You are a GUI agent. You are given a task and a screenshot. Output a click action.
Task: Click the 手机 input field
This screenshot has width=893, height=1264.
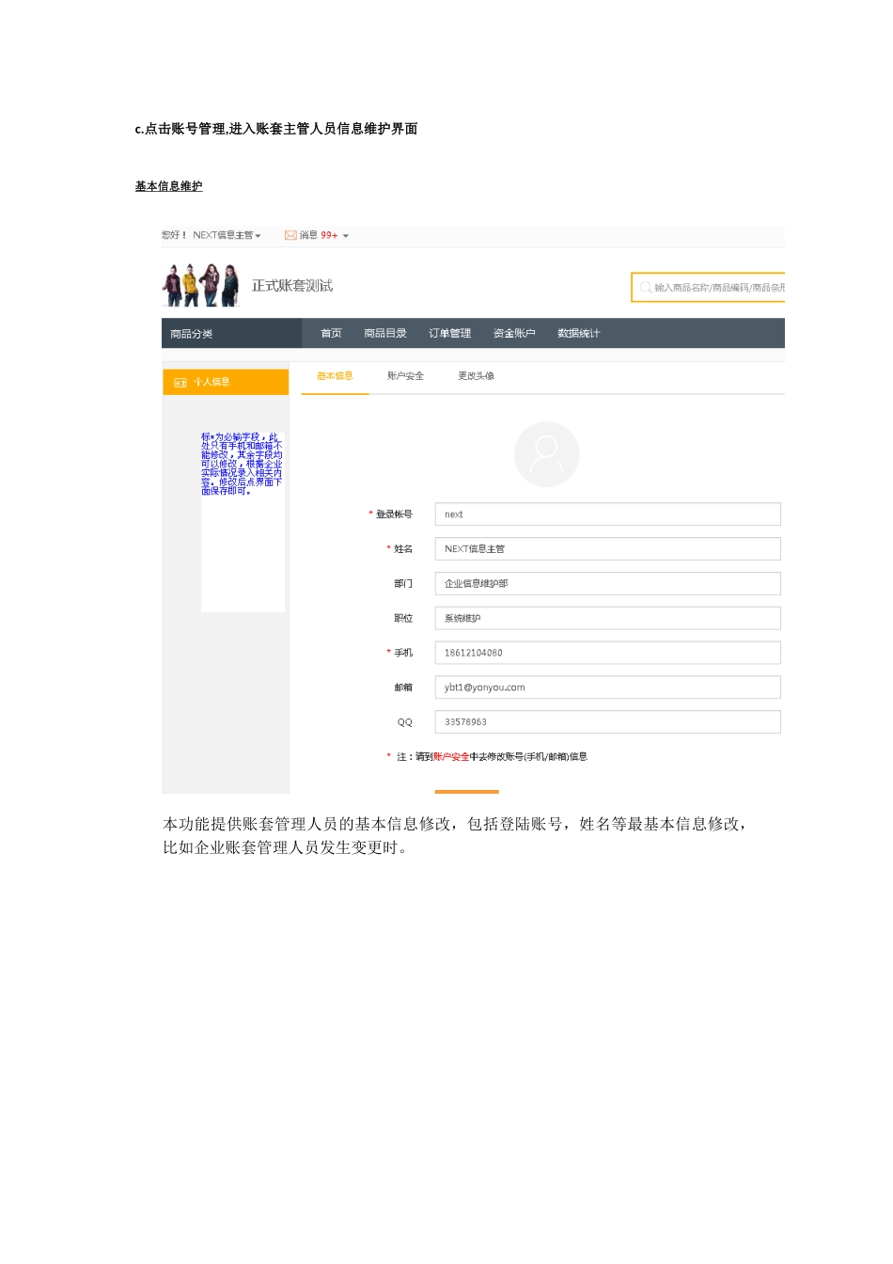[607, 653]
